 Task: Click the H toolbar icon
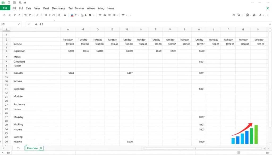(x=46, y=15)
